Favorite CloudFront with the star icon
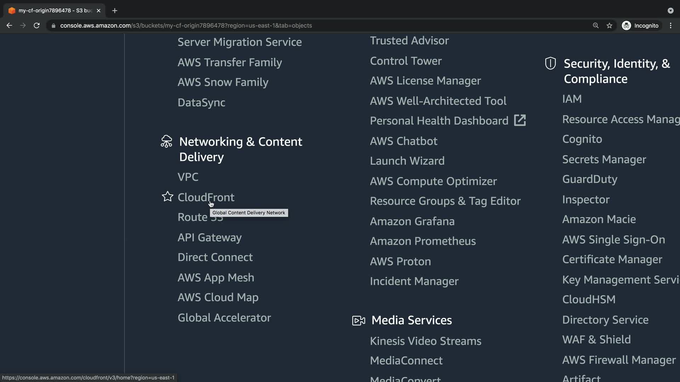This screenshot has height=382, width=680. 168,197
